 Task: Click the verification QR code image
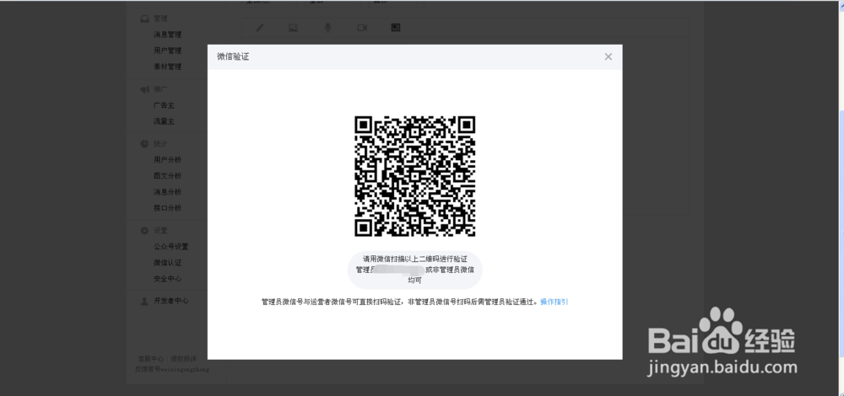click(x=414, y=176)
